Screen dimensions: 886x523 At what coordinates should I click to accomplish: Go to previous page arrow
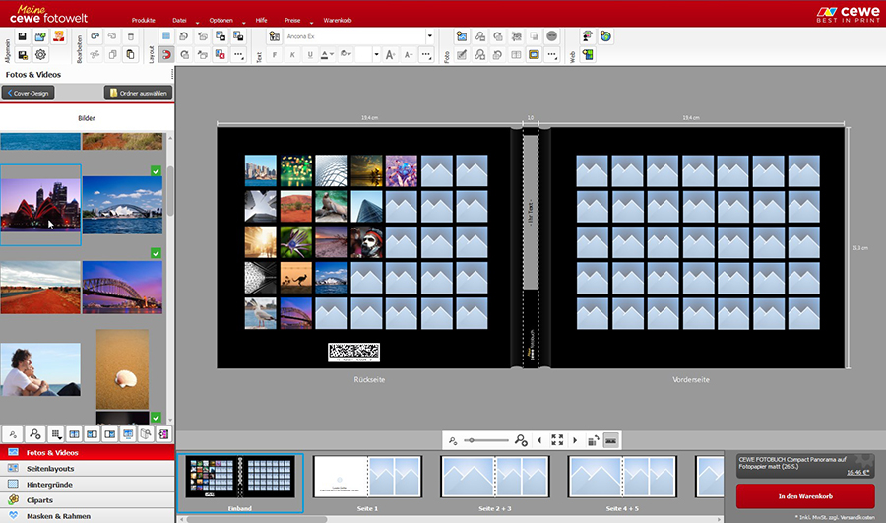click(538, 440)
